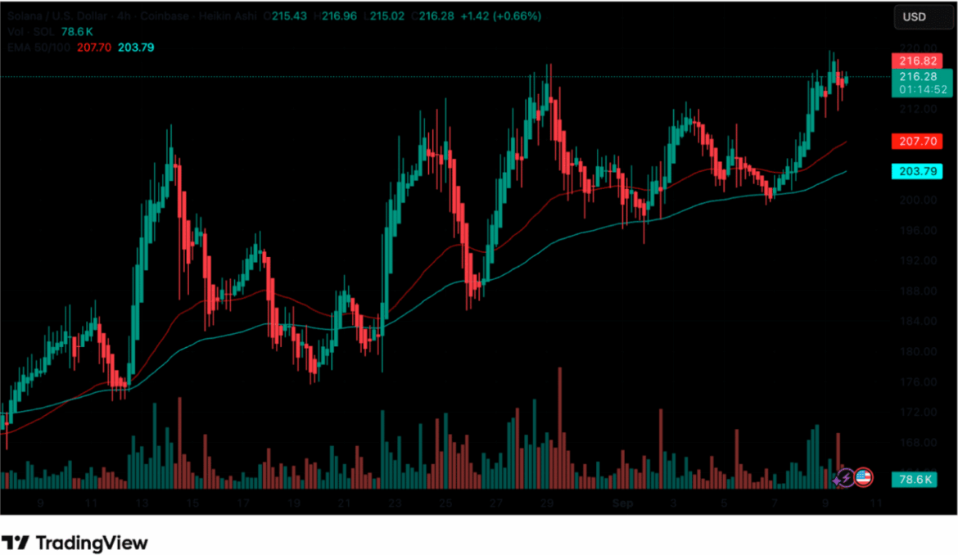Open the purple lightning event icon
This screenshot has width=958, height=555.
(x=844, y=478)
